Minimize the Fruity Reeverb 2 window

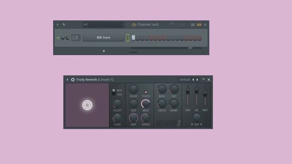pyautogui.click(x=203, y=79)
